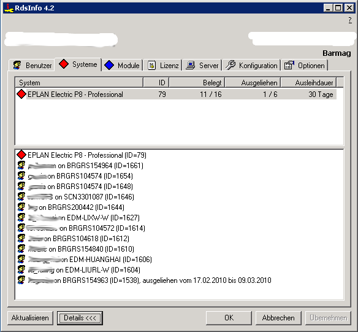Click the '1 / 6' Ausgeliehen value
This screenshot has height=332, width=358.
(x=270, y=95)
